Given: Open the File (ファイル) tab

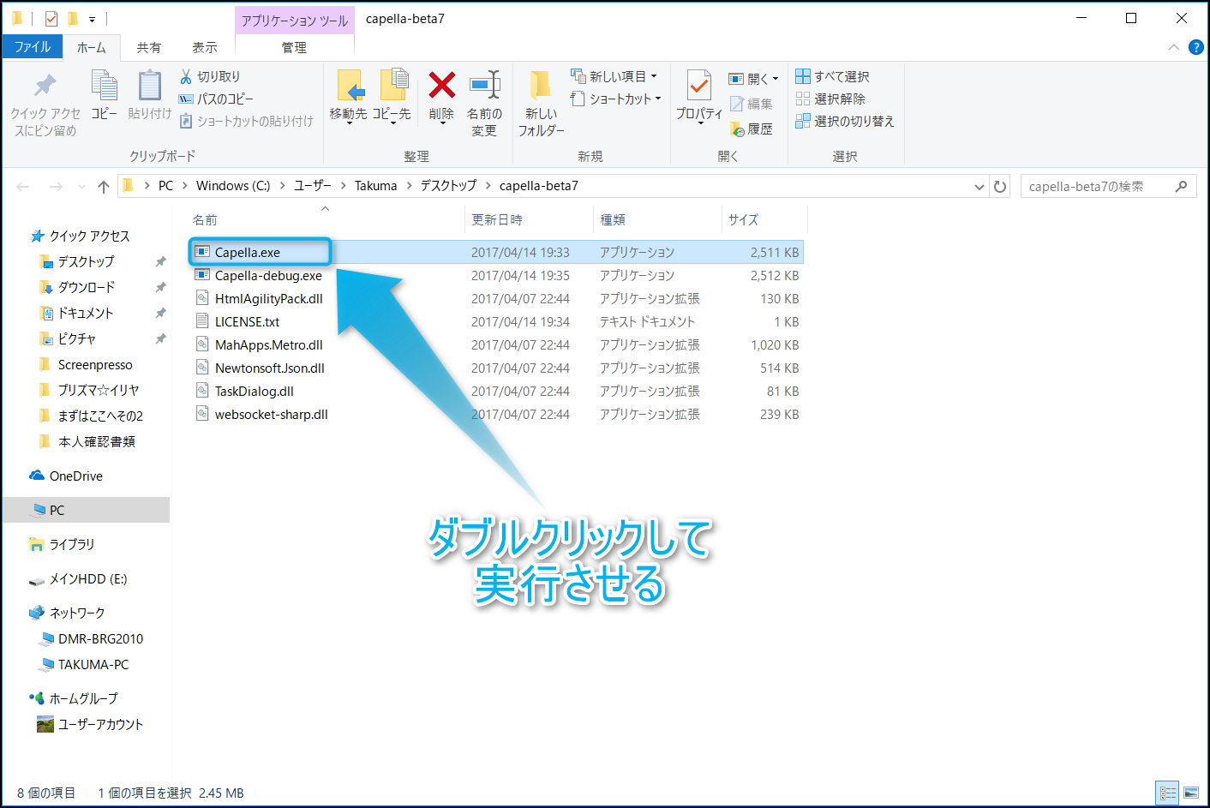Looking at the screenshot, I should click(x=33, y=47).
